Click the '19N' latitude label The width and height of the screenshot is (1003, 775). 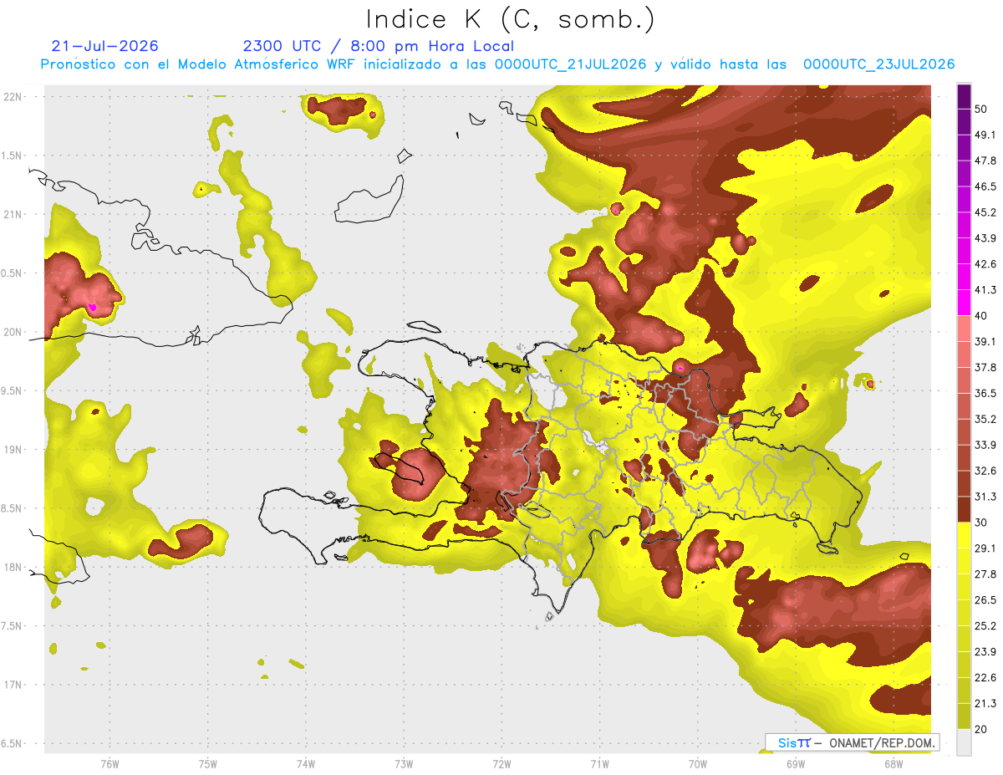point(13,449)
